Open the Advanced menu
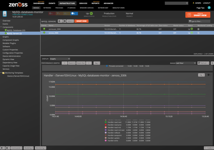 pos(109,3)
